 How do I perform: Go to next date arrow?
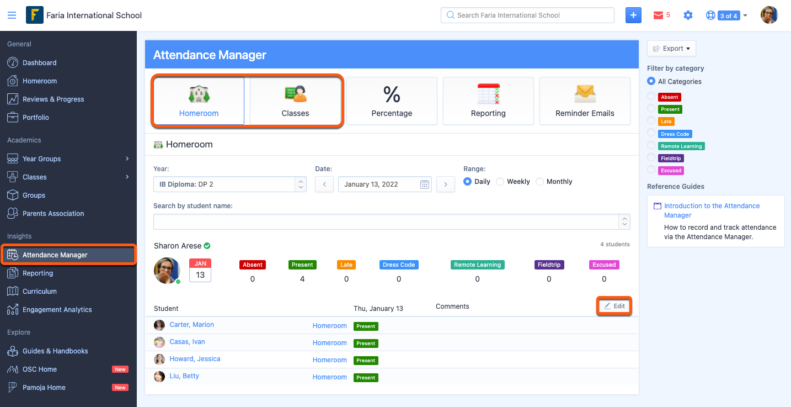[x=446, y=184]
